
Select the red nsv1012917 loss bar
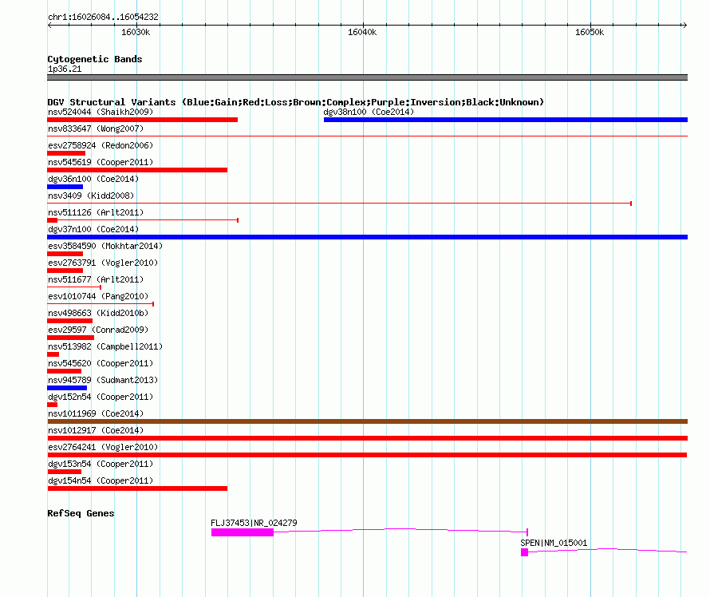(x=368, y=438)
